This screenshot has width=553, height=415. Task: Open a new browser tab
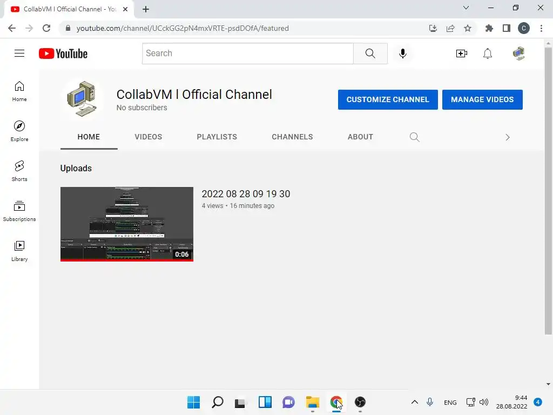tap(146, 9)
